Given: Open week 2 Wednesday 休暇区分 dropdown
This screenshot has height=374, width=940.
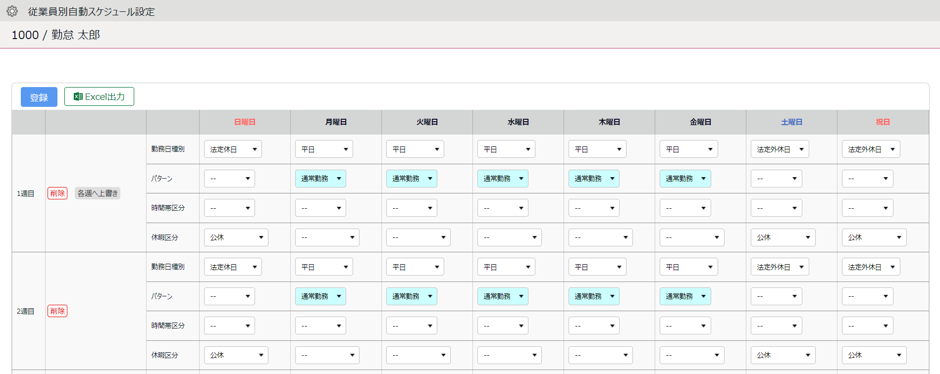Looking at the screenshot, I should (510, 355).
